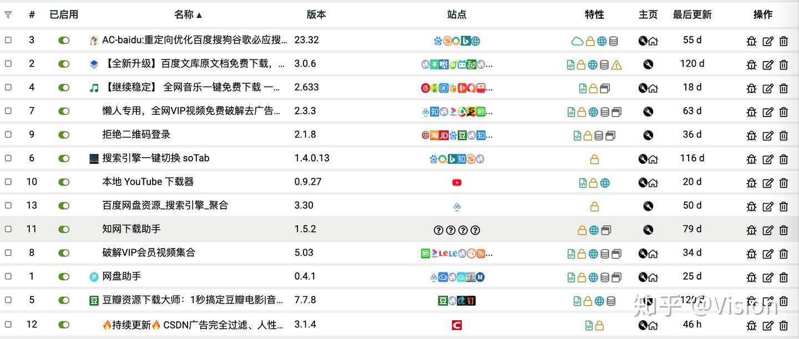Click first question-mark site icon in 知网 row

pyautogui.click(x=438, y=230)
